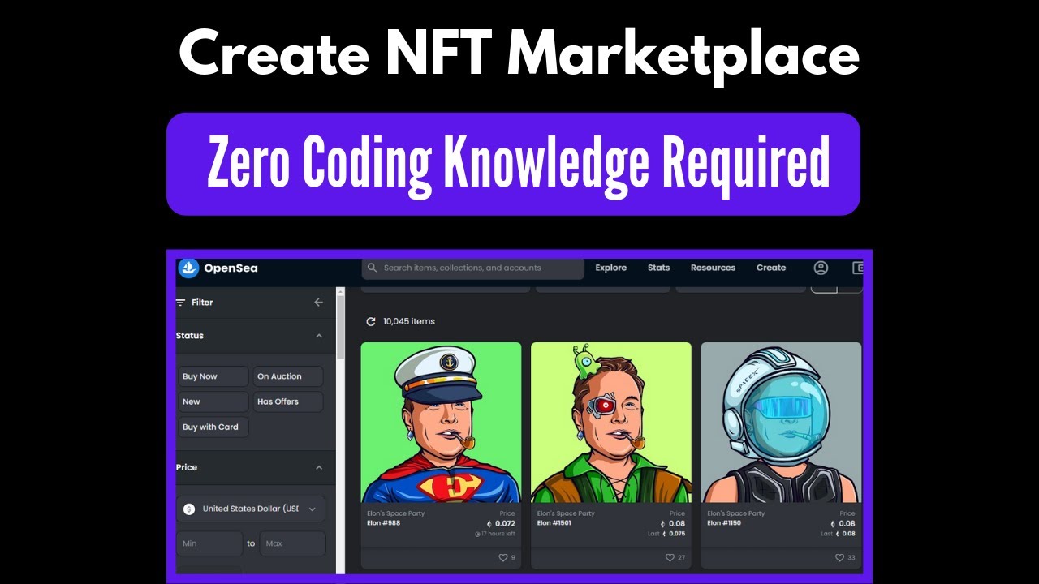Click the search items input field
Image resolution: width=1039 pixels, height=584 pixels.
472,268
